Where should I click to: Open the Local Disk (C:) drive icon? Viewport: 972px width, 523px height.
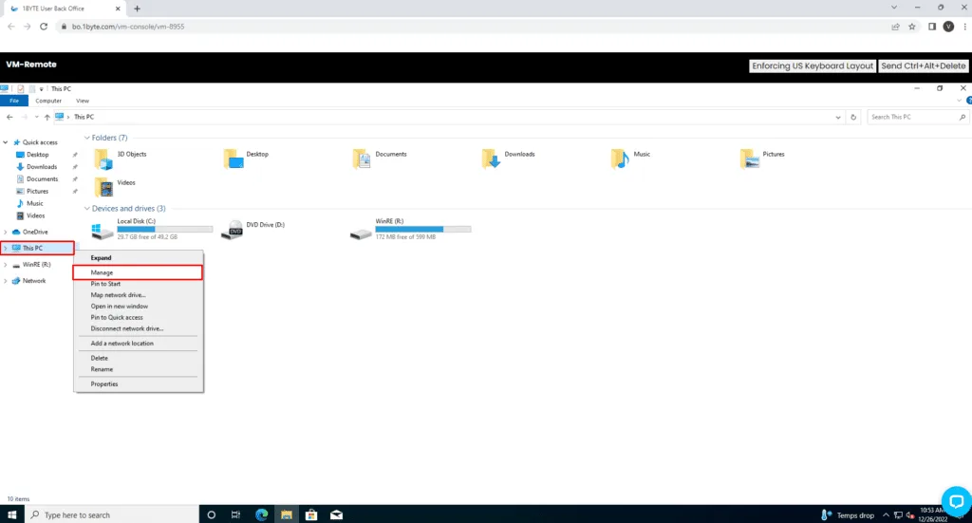(x=102, y=230)
